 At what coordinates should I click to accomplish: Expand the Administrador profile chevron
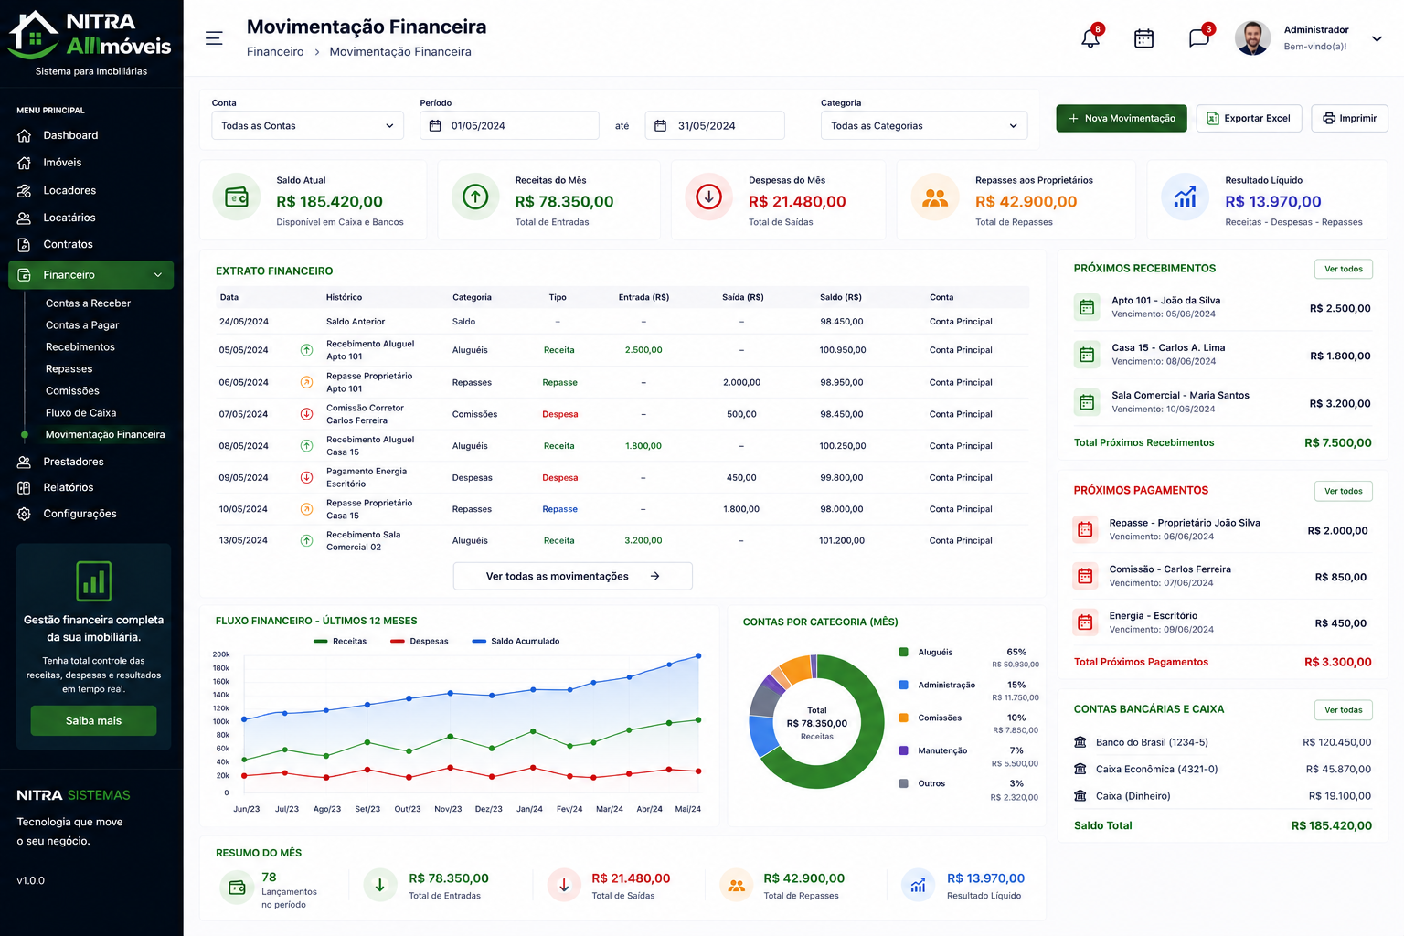(1377, 38)
